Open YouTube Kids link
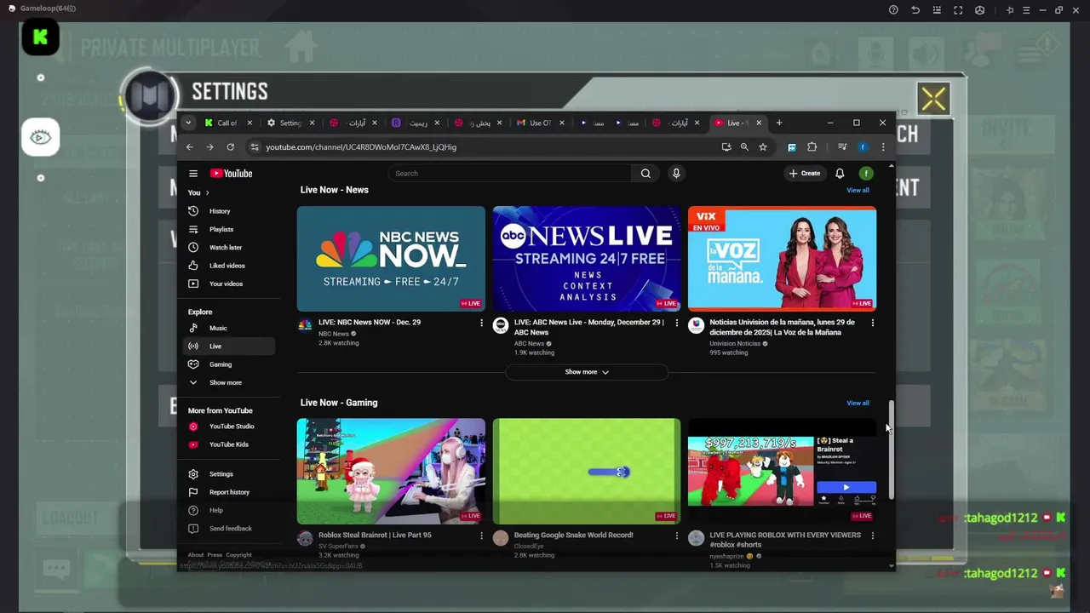The width and height of the screenshot is (1090, 613). point(229,444)
